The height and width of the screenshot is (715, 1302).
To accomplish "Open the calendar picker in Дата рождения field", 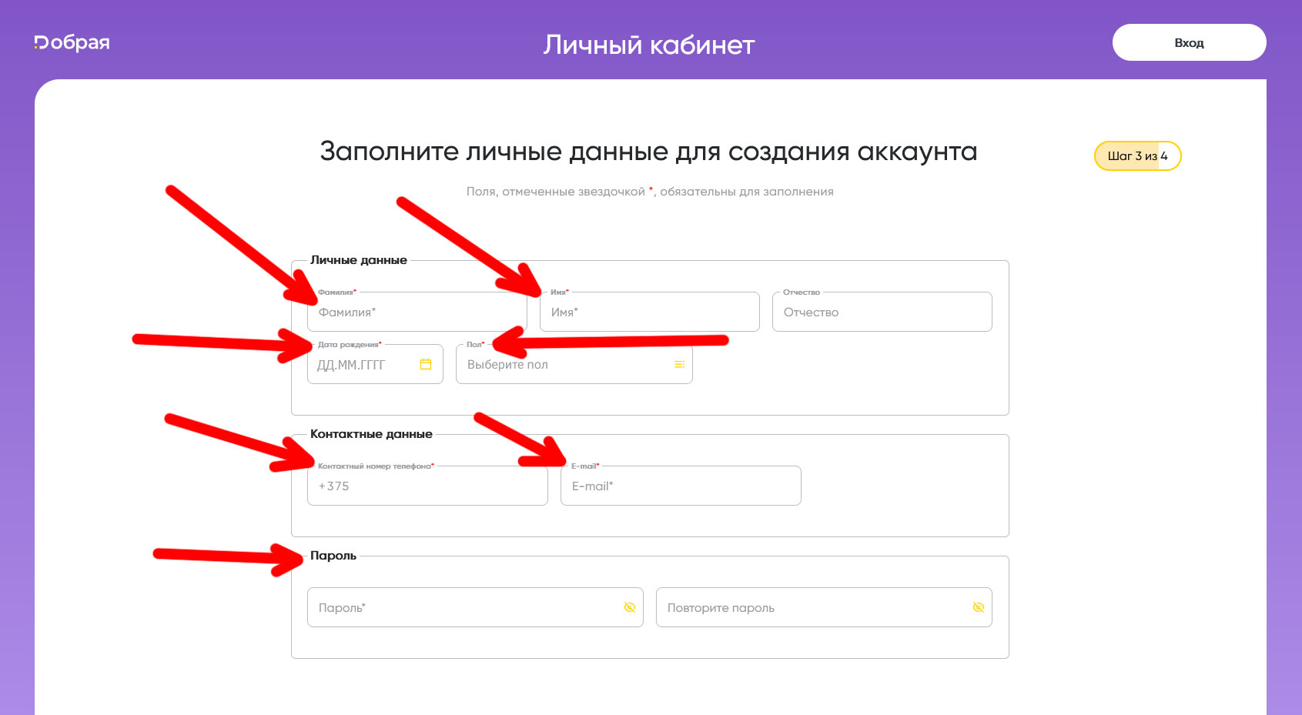I will click(x=426, y=364).
